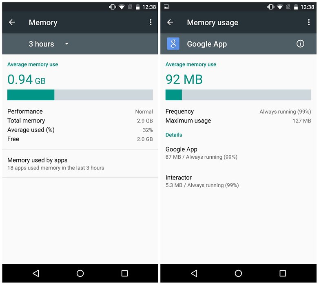Image resolution: width=319 pixels, height=285 pixels.
Task: Tap recent apps button on left phone
Action: [x=124, y=273]
